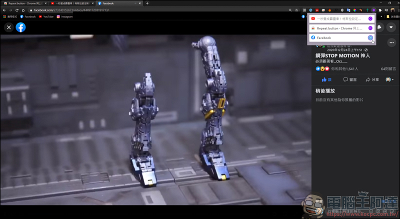Switch to the YouTube video tab

[71, 3]
